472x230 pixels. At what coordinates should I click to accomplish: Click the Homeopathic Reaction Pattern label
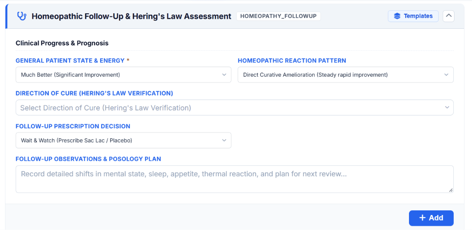pos(292,60)
